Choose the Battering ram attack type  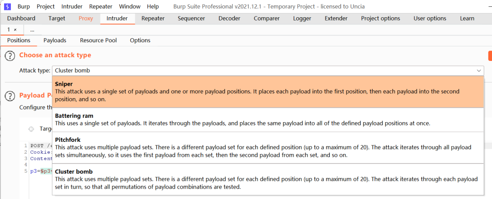coord(268,120)
